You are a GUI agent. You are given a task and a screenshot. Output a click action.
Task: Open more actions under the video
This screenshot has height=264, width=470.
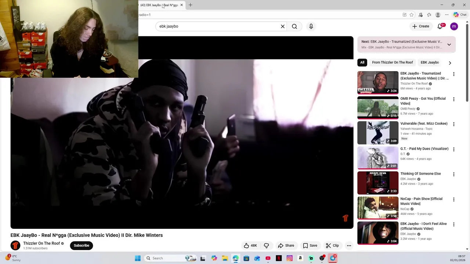(349, 246)
